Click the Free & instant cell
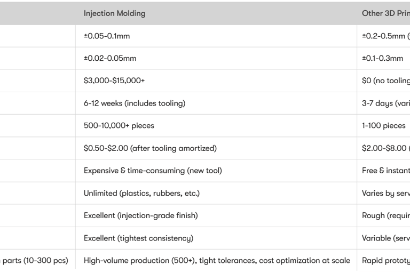410x273 pixels. [x=385, y=171]
